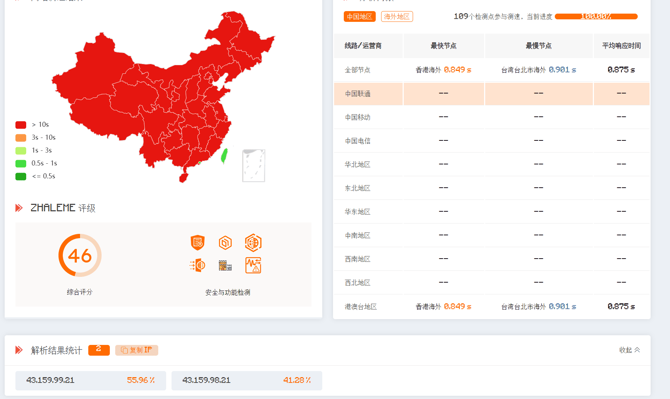Click the 43.159.98.21 IP result entry
This screenshot has width=670, height=399.
(247, 380)
